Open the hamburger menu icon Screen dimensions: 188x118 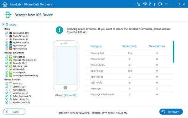point(166,4)
